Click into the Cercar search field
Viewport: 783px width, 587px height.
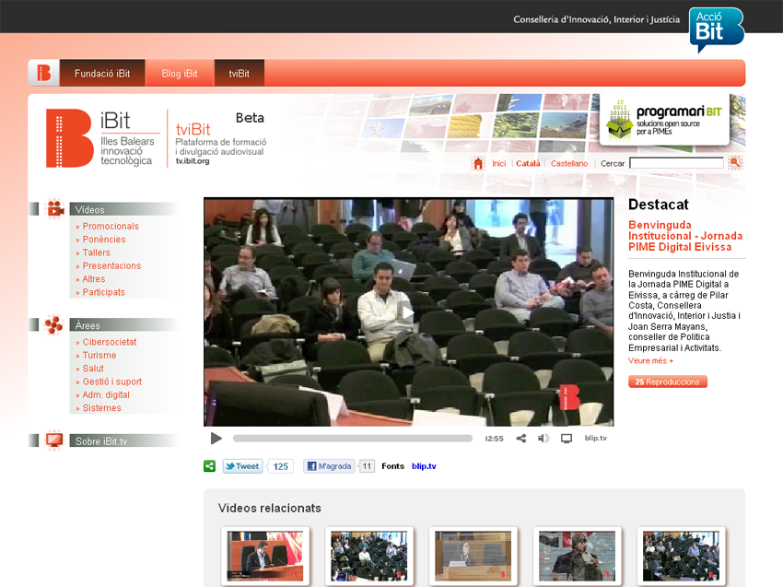click(676, 163)
